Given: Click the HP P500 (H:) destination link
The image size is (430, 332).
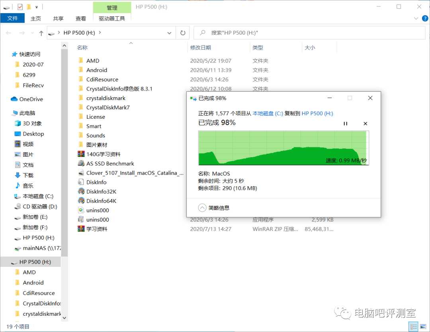Looking at the screenshot, I should click(x=317, y=114).
